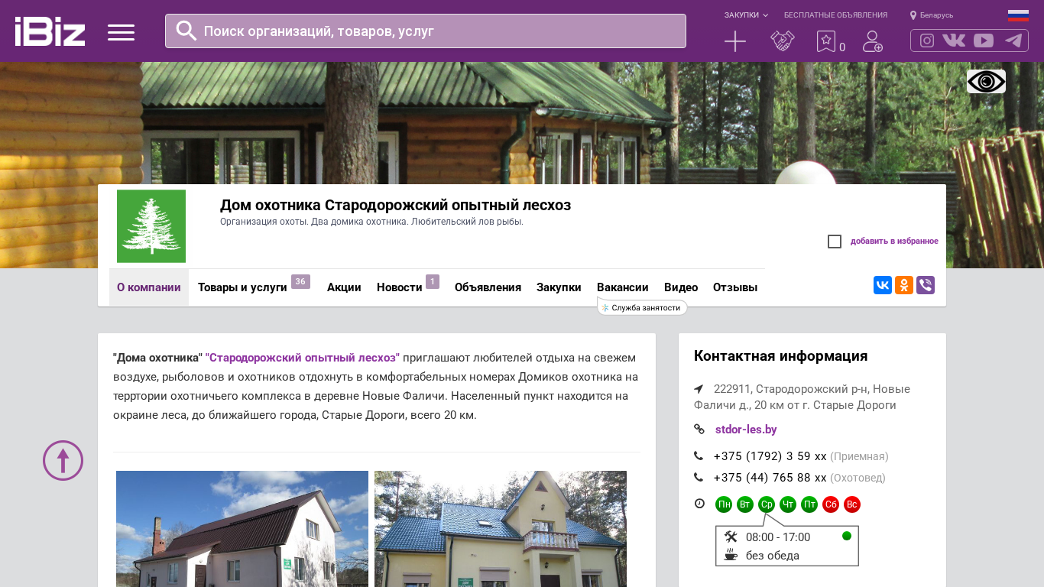Share via VK blue button

883,285
